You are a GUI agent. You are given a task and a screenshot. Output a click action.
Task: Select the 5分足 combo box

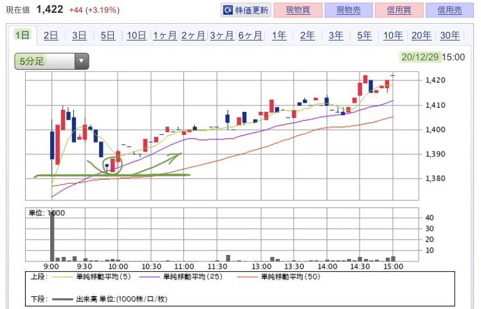tap(52, 61)
